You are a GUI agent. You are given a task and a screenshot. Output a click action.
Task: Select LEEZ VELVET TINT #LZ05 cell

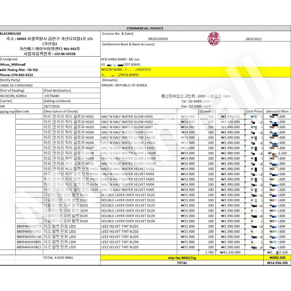click(x=120, y=247)
